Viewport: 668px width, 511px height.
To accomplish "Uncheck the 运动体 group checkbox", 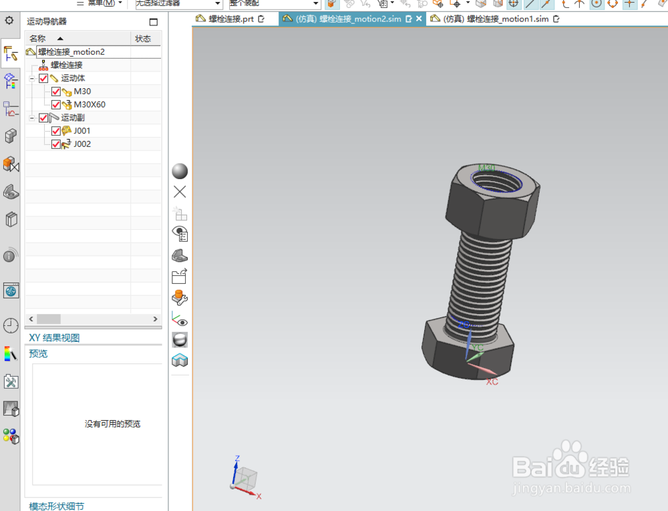I will [x=43, y=78].
